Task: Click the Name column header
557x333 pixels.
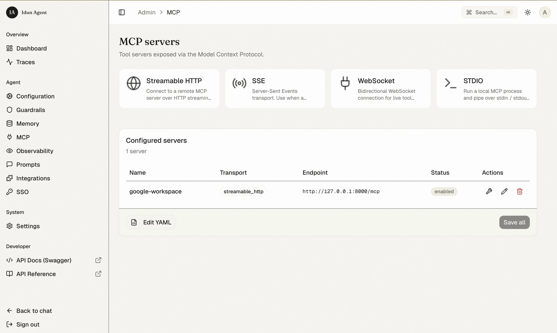Action: point(137,172)
